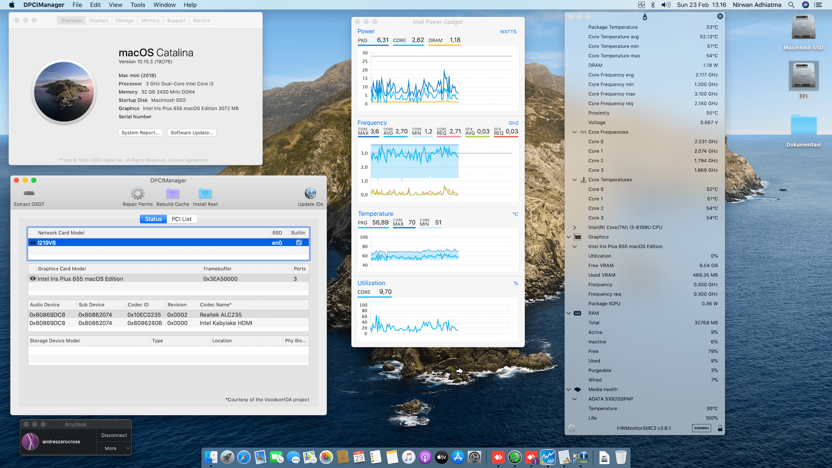Click the Extract DSDT toolbar icon
Screen dimensions: 832x468
[x=29, y=193]
